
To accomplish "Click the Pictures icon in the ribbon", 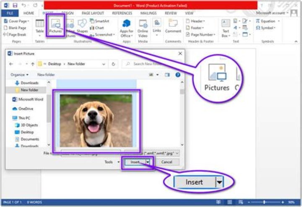I will 55,26.
